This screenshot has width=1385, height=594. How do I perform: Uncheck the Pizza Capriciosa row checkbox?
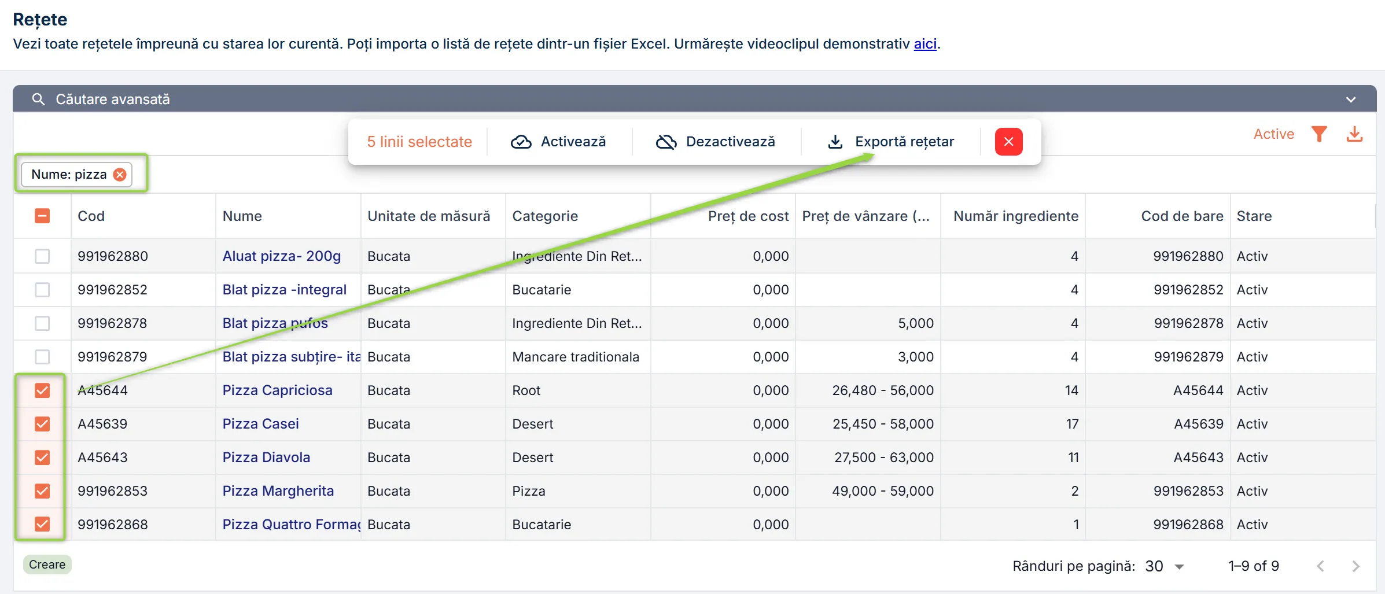click(x=42, y=390)
